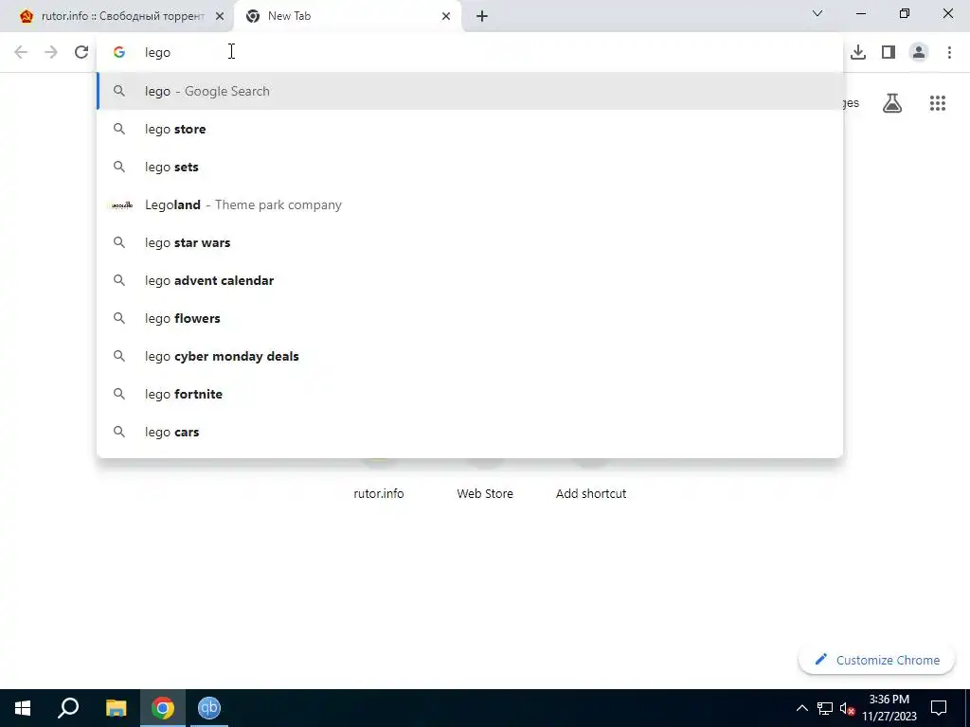Reload the current page
The height and width of the screenshot is (727, 970).
(81, 52)
